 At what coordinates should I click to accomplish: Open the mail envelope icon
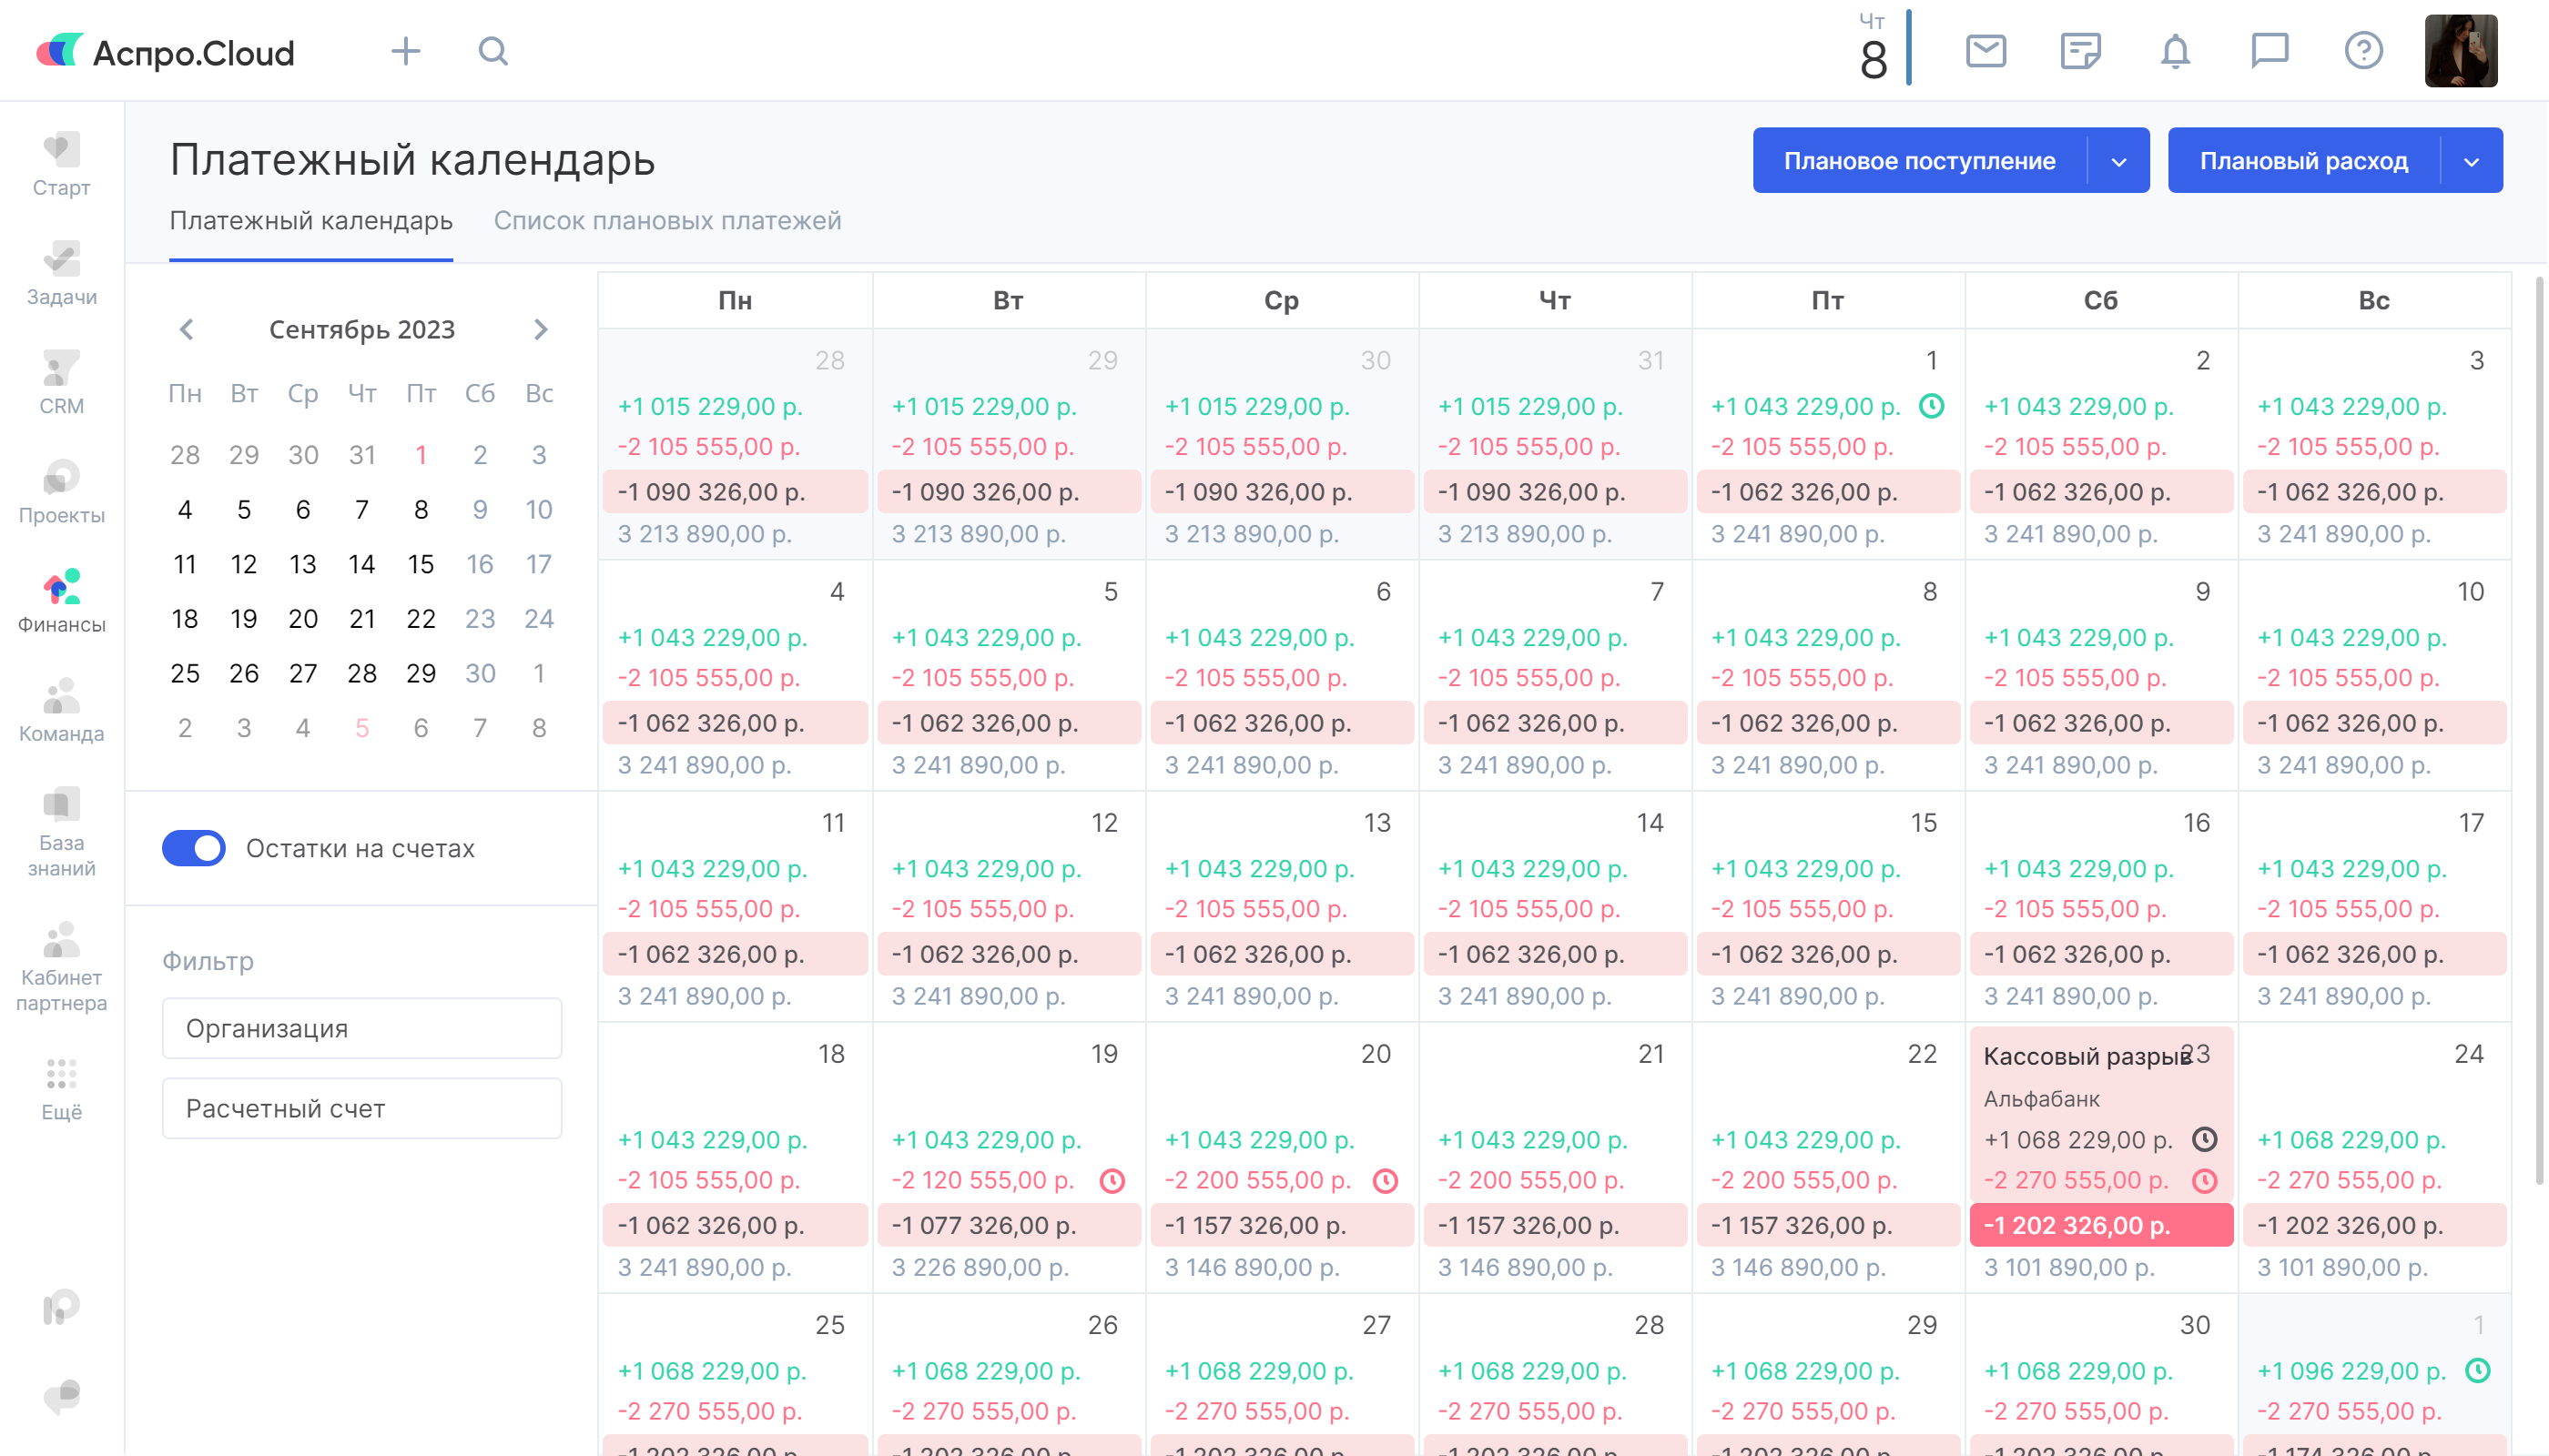click(x=1985, y=50)
